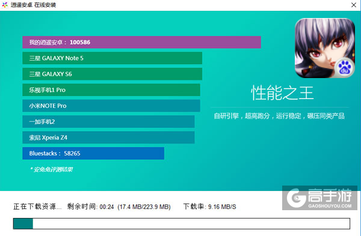Click the 17.4 MB/223.9 MB size text
The image size is (361, 236).
click(144, 207)
